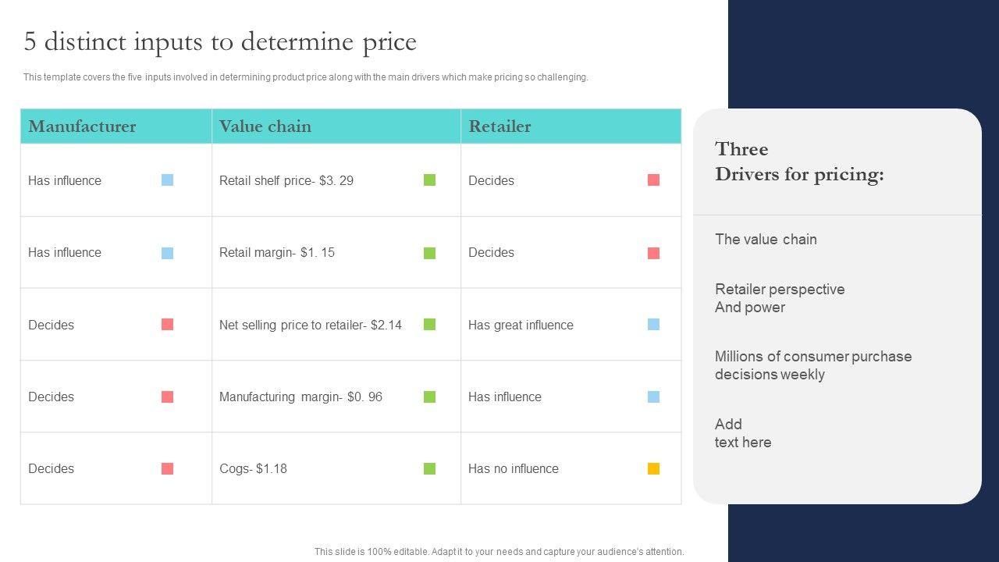999x562 pixels.
Task: Select green square beside Retail margin $1.15
Action: click(429, 253)
